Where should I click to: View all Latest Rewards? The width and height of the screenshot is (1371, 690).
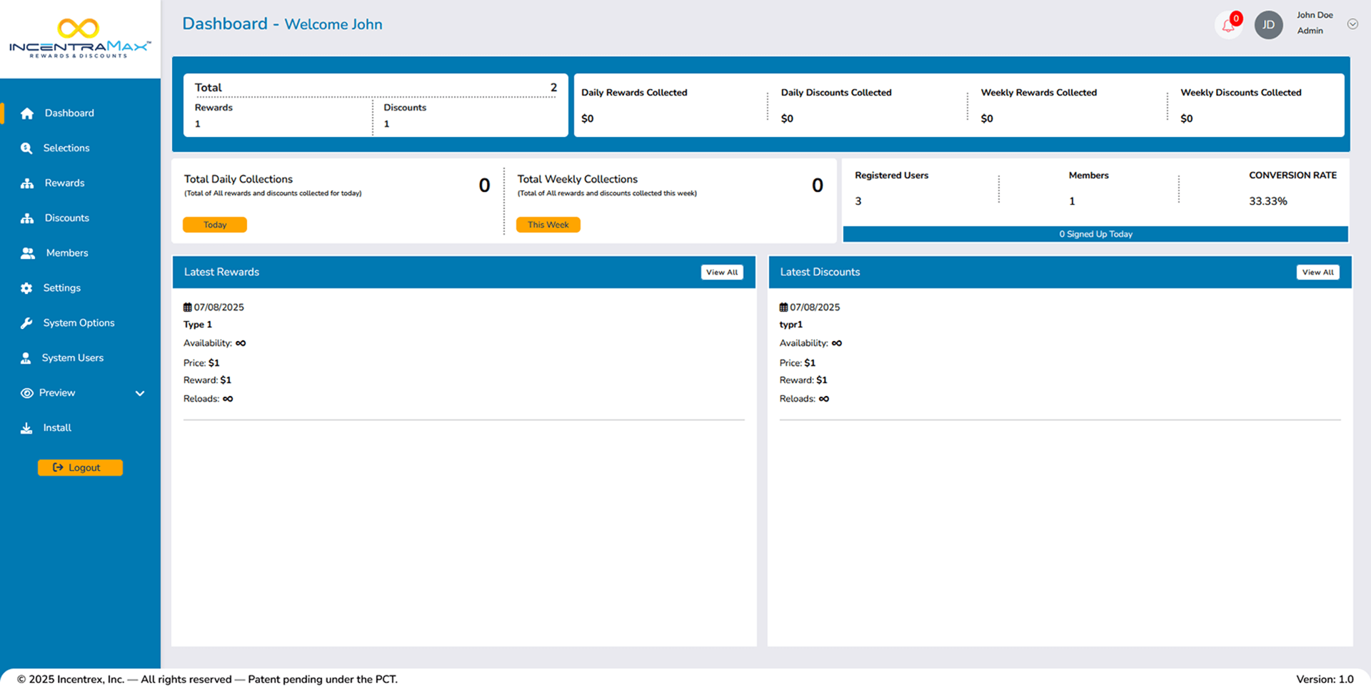(721, 272)
